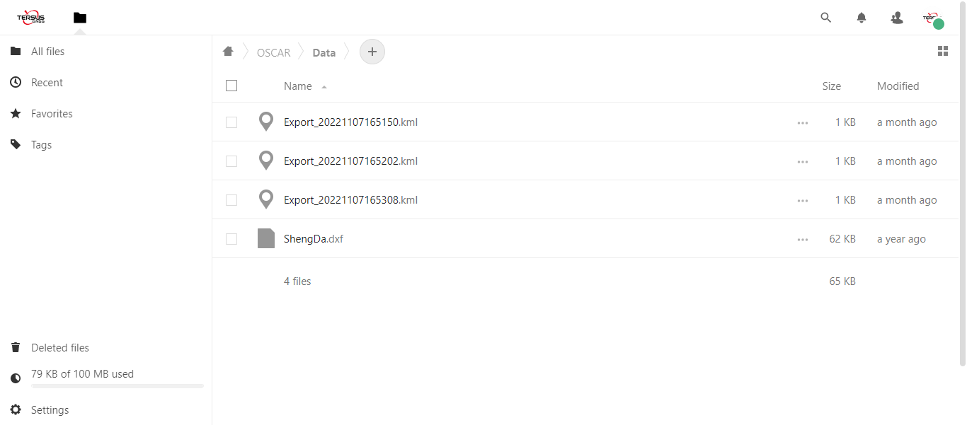Open the Files app folder icon
This screenshot has height=425, width=967.
[80, 18]
